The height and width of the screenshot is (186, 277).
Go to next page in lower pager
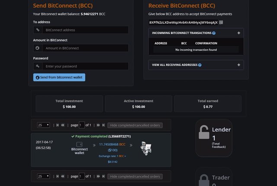pyautogui.click(x=98, y=176)
